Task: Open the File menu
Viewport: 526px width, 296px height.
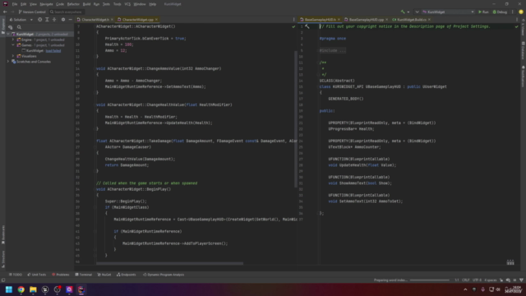Action: pyautogui.click(x=15, y=4)
